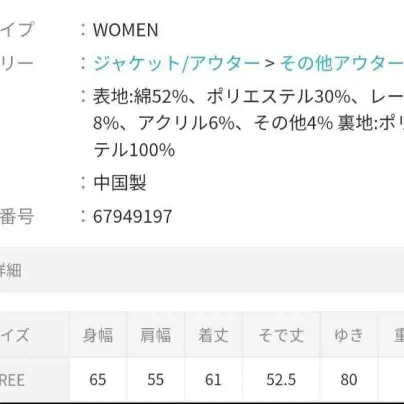Screen dimensions: 404x404
Task: Click the 裏地 lining composition text
Action: click(360, 123)
